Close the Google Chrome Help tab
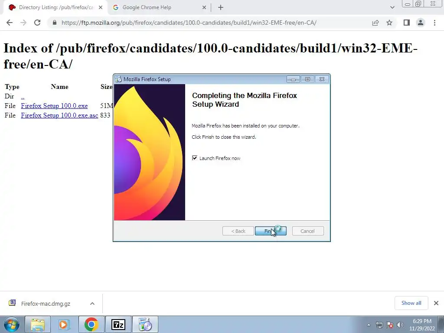 pyautogui.click(x=204, y=8)
